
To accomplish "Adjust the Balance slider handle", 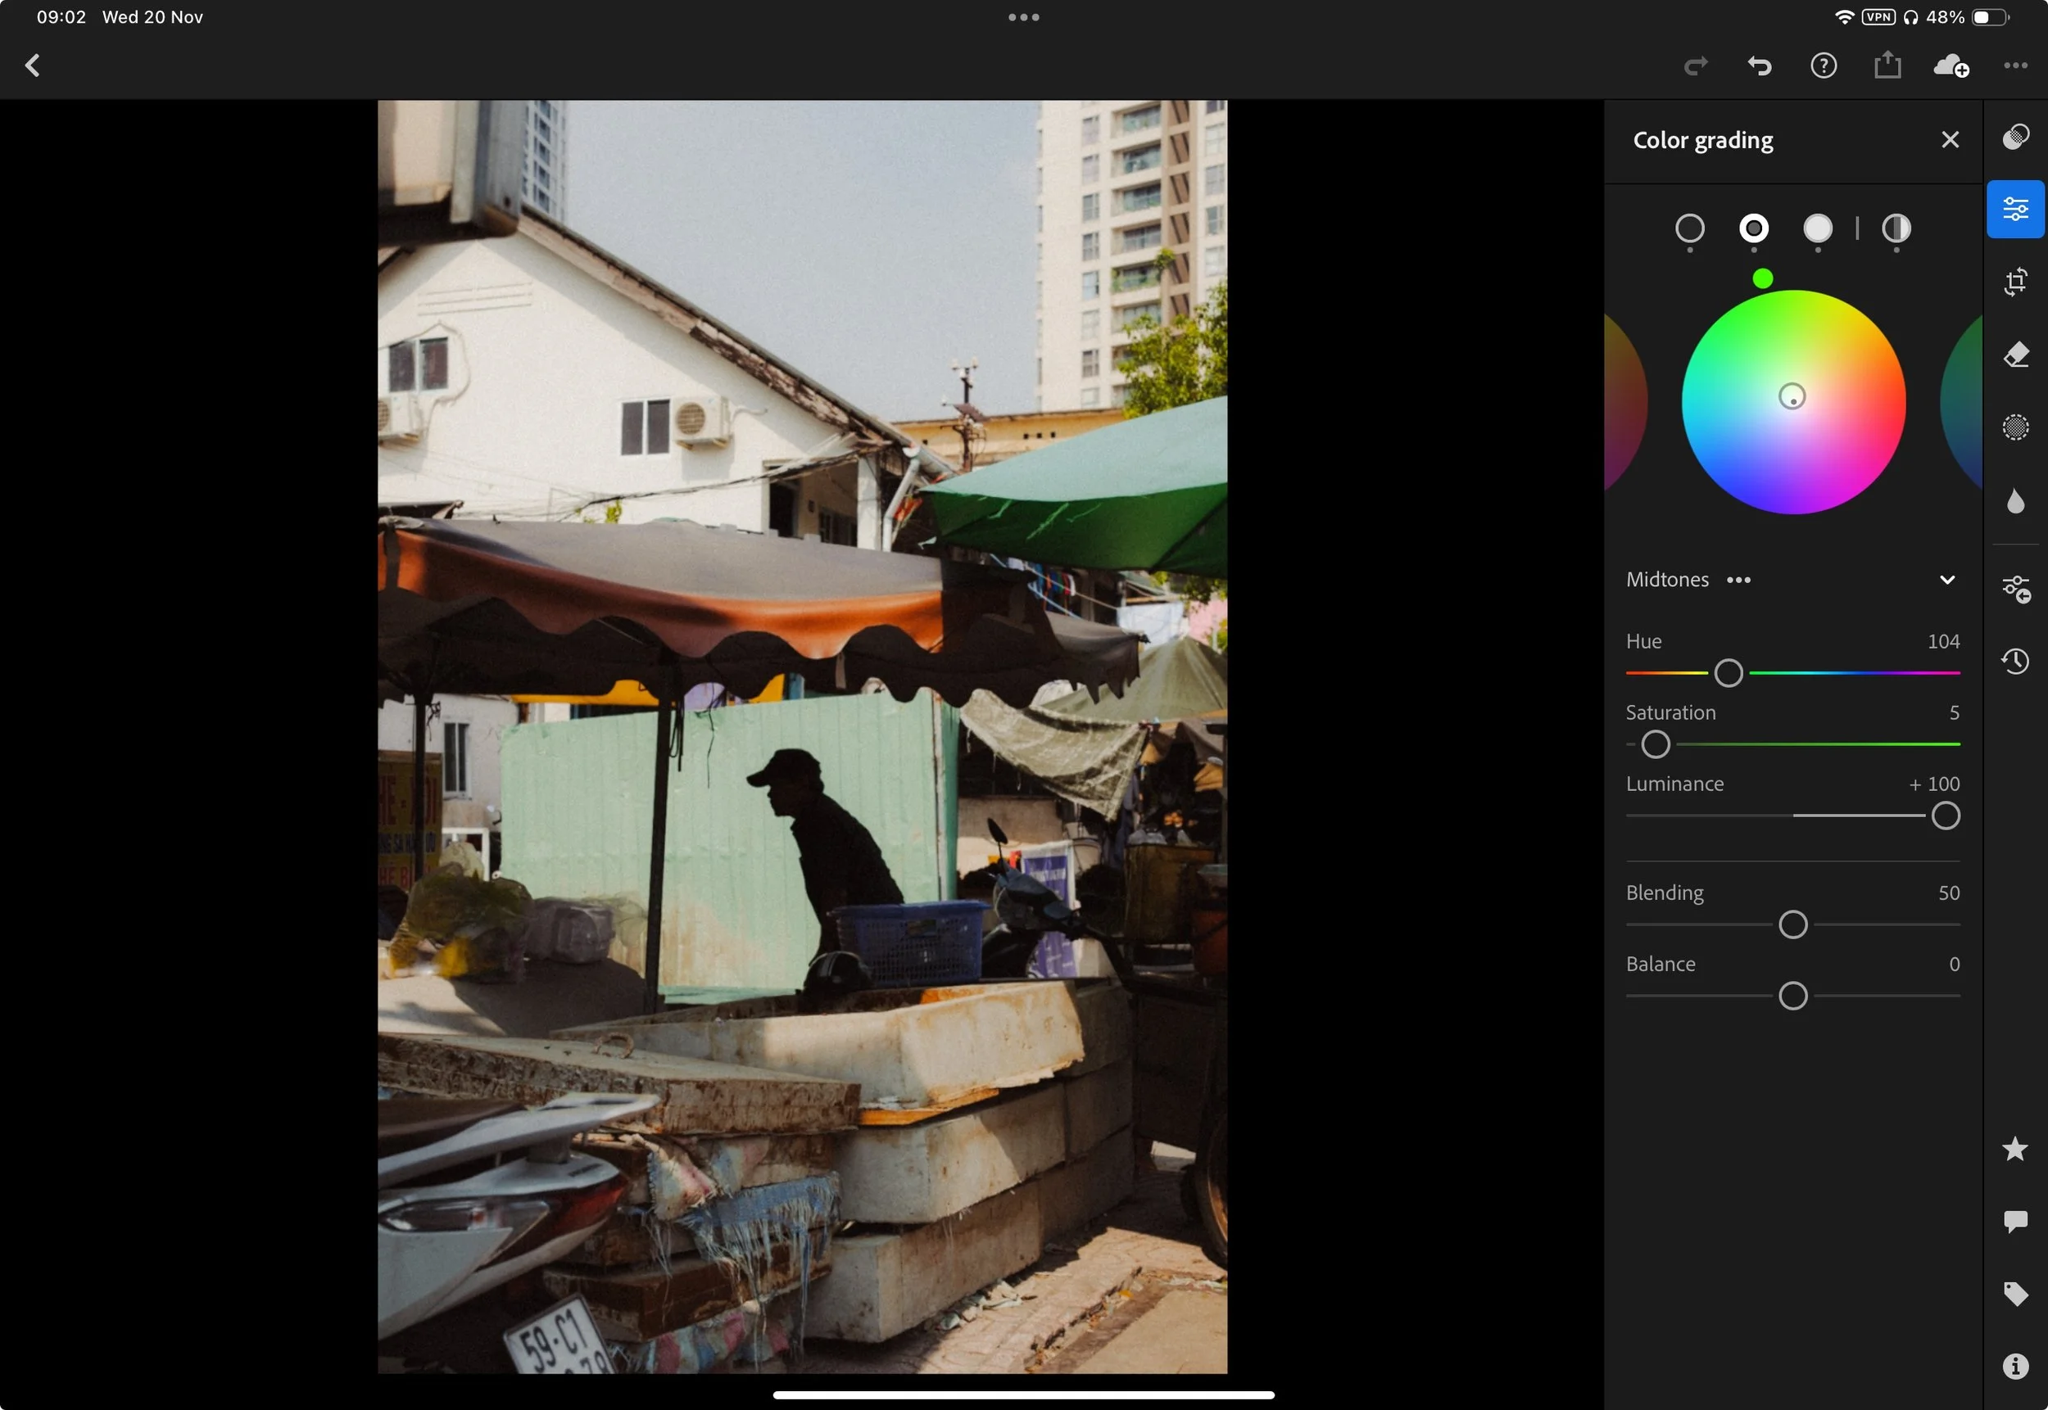I will click(1792, 996).
